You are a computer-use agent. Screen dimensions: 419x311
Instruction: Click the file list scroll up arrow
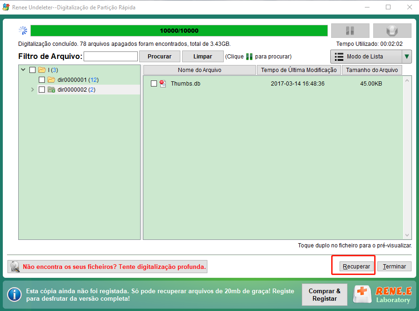(407, 80)
